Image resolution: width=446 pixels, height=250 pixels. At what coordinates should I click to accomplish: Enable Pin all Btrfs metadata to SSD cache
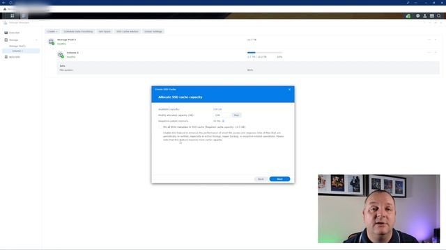click(160, 127)
